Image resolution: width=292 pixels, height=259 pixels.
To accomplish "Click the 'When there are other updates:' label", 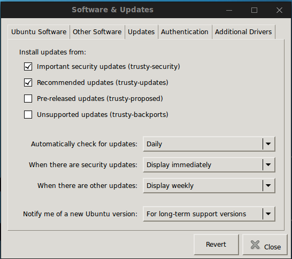I will point(87,186).
